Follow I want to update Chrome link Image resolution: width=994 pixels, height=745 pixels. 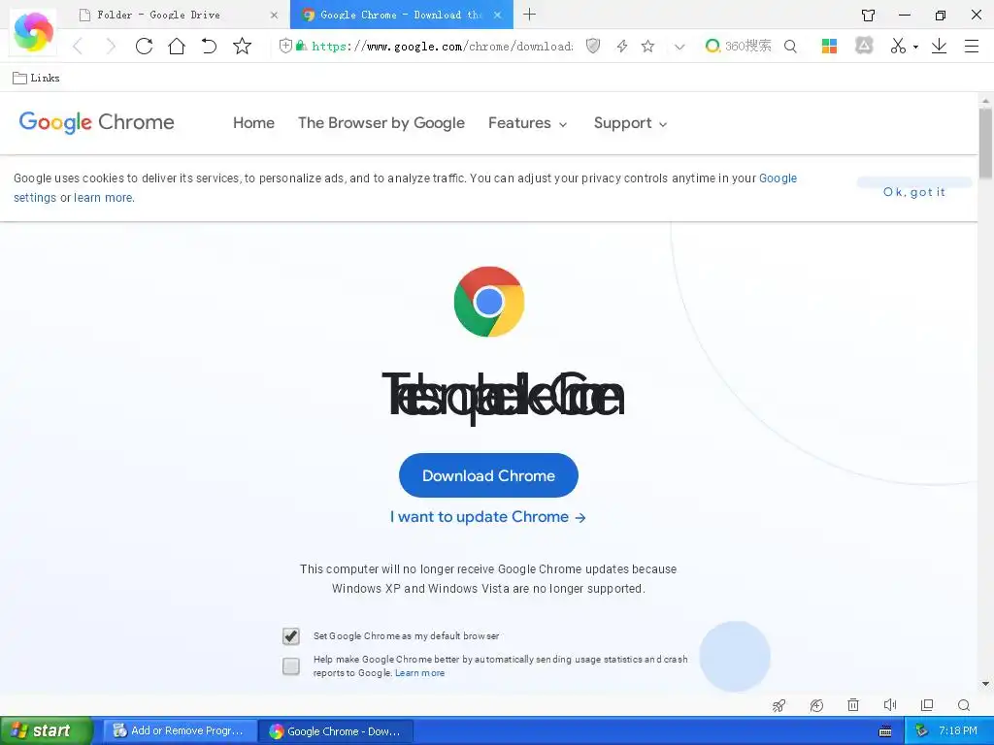point(487,517)
